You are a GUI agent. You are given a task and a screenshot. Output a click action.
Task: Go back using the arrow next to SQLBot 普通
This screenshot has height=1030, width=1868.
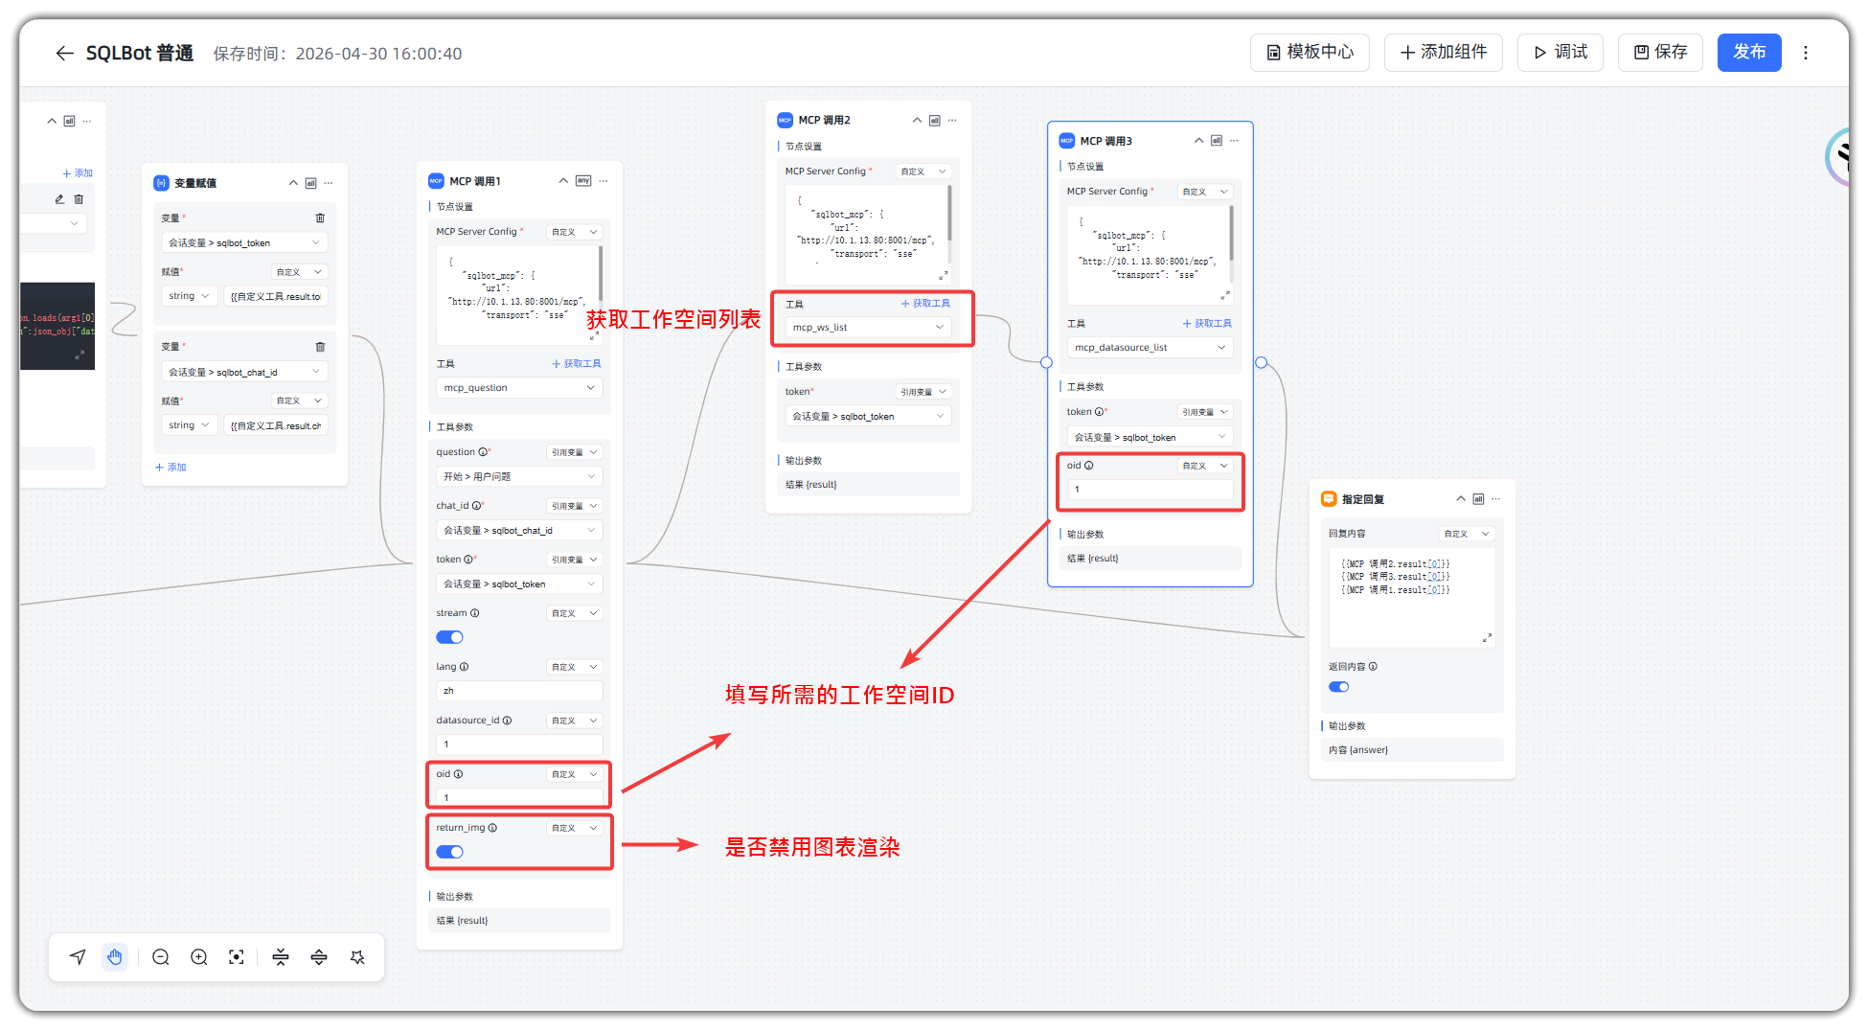[x=64, y=53]
